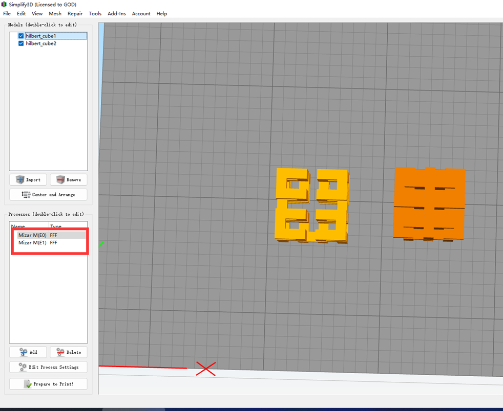Uncheck the hilbert_cube2 model checkbox
Viewport: 503px width, 411px height.
[x=21, y=43]
